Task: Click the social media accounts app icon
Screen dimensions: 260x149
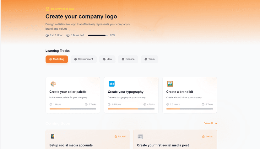Action: 52,136
